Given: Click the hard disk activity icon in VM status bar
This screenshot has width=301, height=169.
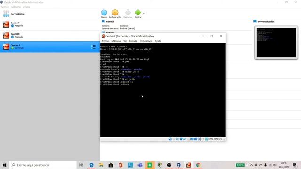Looking at the screenshot, I should [170, 139].
